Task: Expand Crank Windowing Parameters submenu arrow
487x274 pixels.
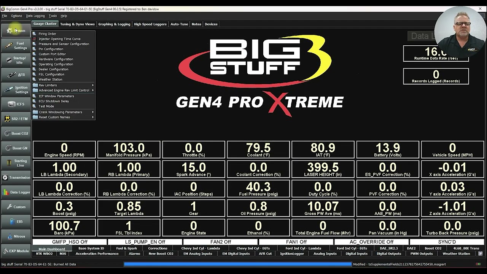Action: click(92, 112)
